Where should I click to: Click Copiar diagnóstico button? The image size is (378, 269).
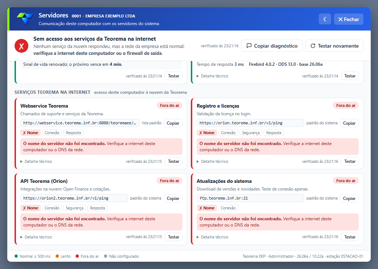(272, 46)
